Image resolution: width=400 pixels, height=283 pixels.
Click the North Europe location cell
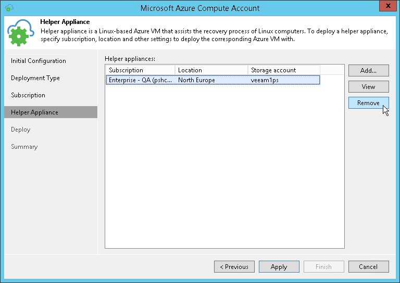click(x=196, y=80)
